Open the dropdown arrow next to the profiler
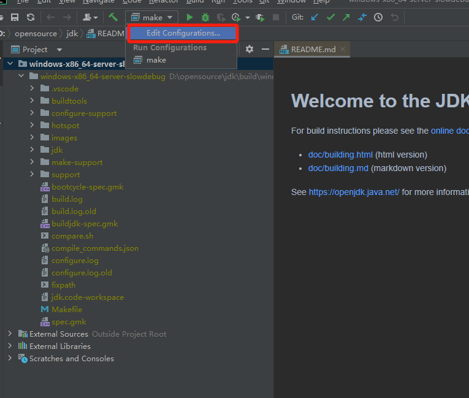469x398 pixels. click(x=248, y=18)
